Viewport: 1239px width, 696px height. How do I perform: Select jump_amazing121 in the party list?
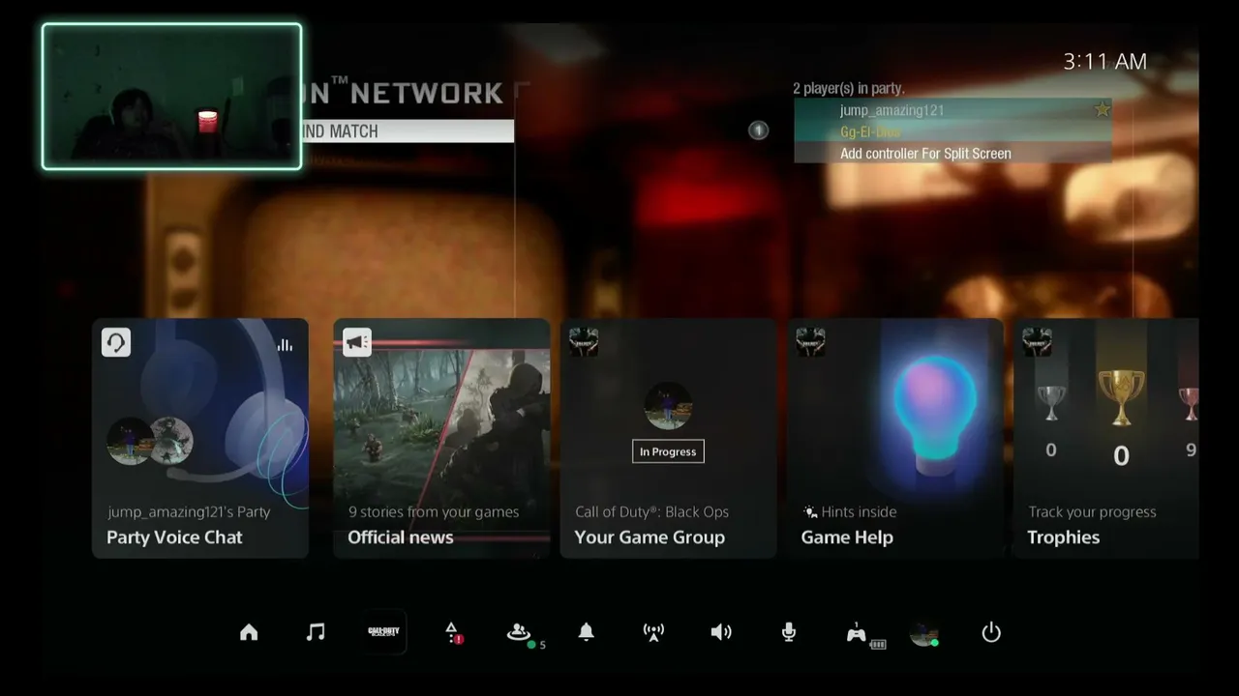pos(952,109)
